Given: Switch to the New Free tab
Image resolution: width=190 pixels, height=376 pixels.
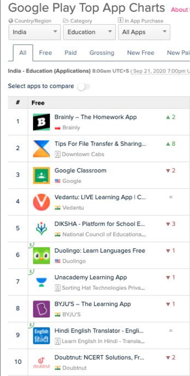Looking at the screenshot, I should pyautogui.click(x=140, y=53).
